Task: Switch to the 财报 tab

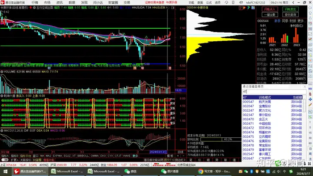Action: pyautogui.click(x=293, y=21)
